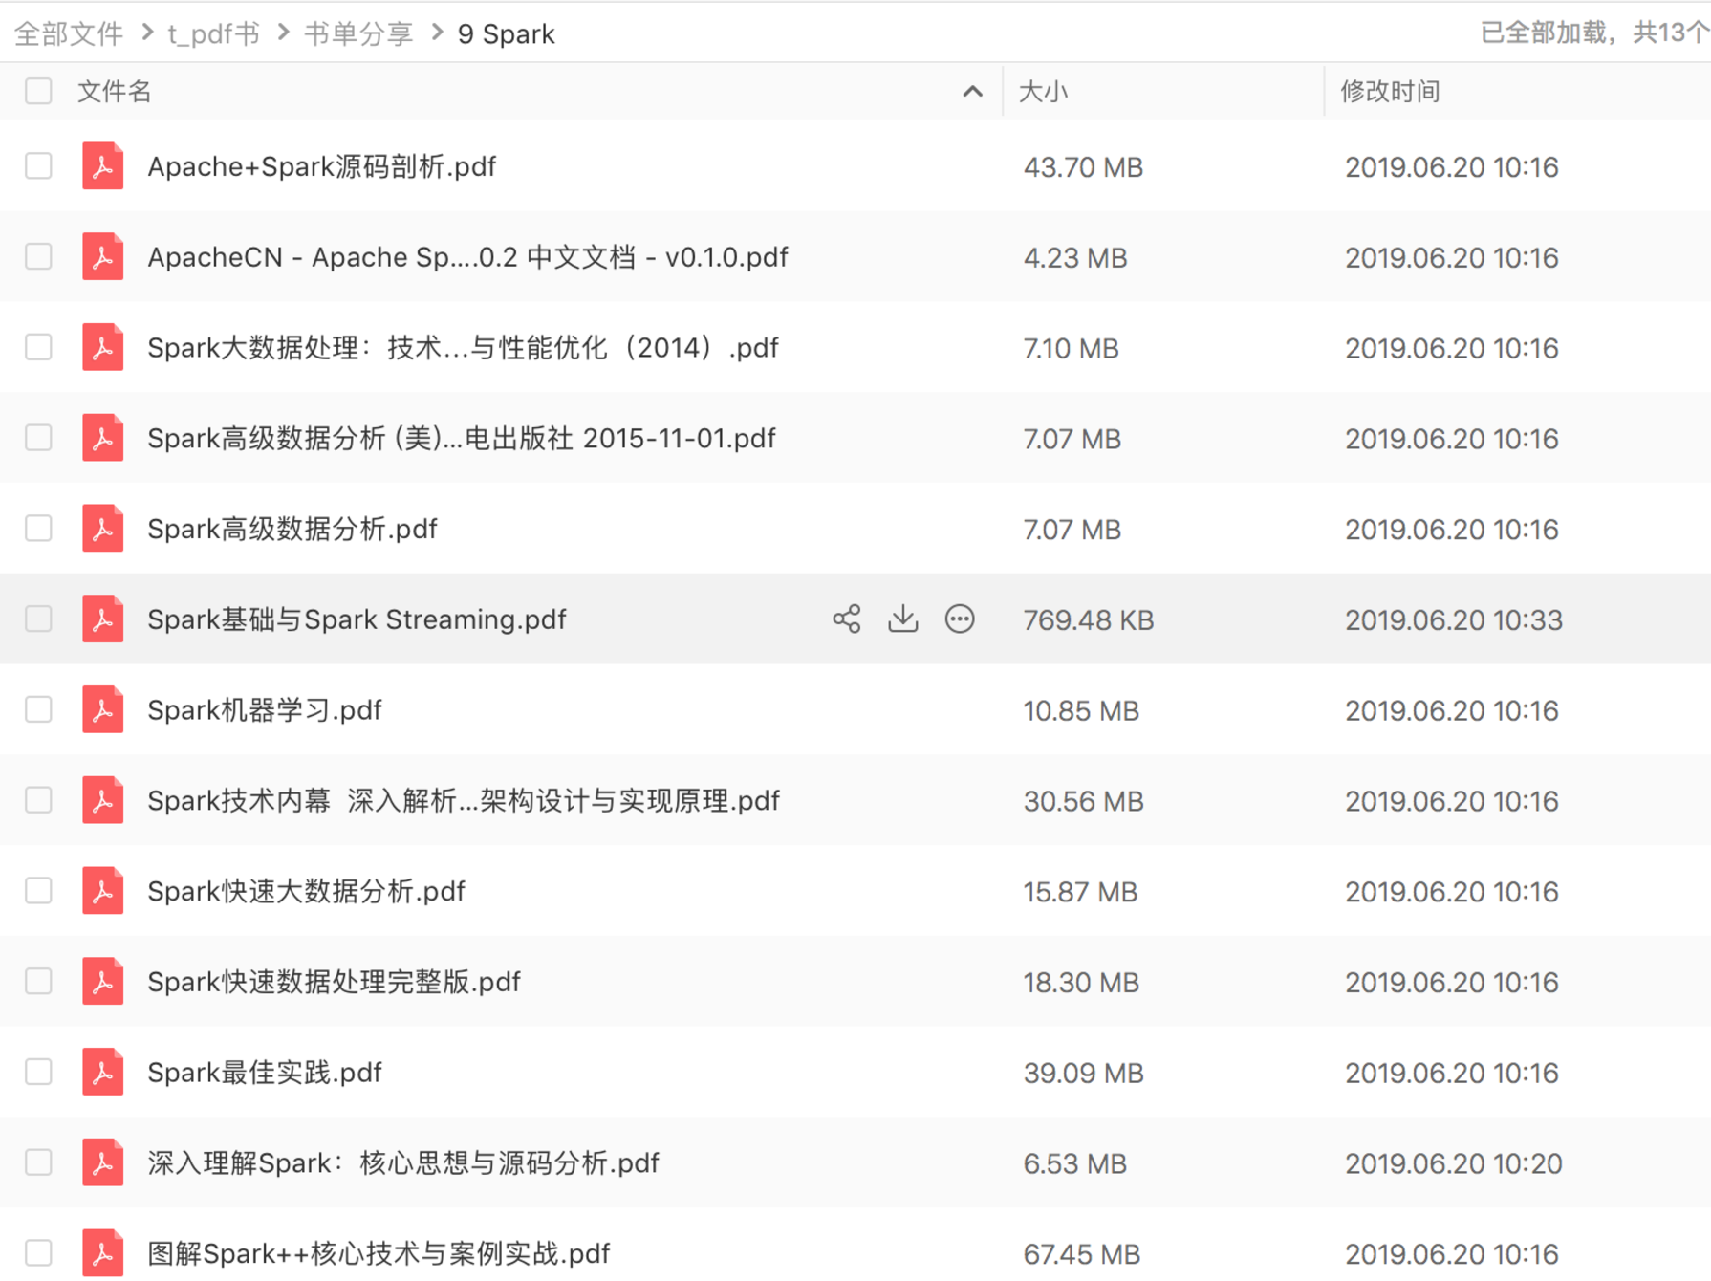
Task: Click PDF icon of Spark快速数据处理完整版.pdf
Action: 103,982
